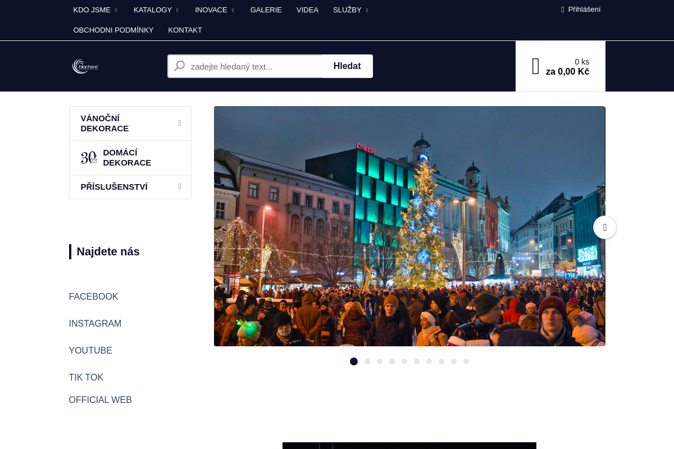Screen dimensions: 674x449
Task: Click the user icon beside Přihlášení
Action: 562,10
